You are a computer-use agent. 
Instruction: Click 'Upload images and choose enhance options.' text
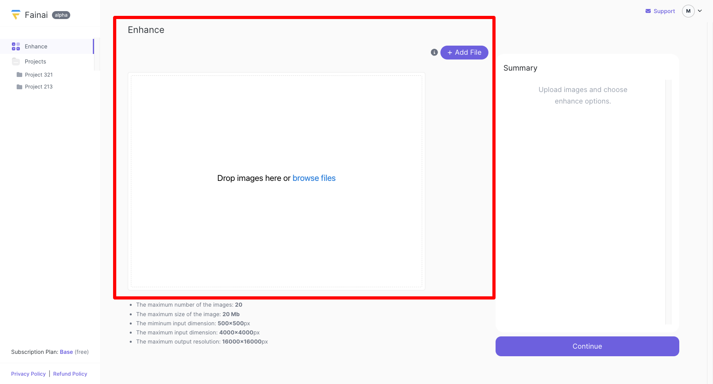[x=583, y=95]
